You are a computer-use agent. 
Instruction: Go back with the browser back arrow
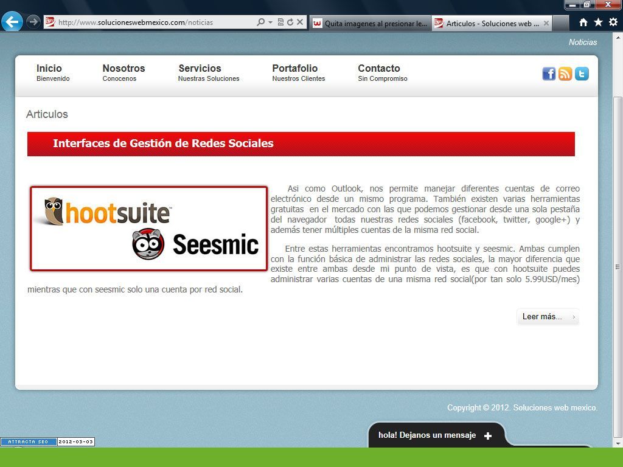(12, 21)
